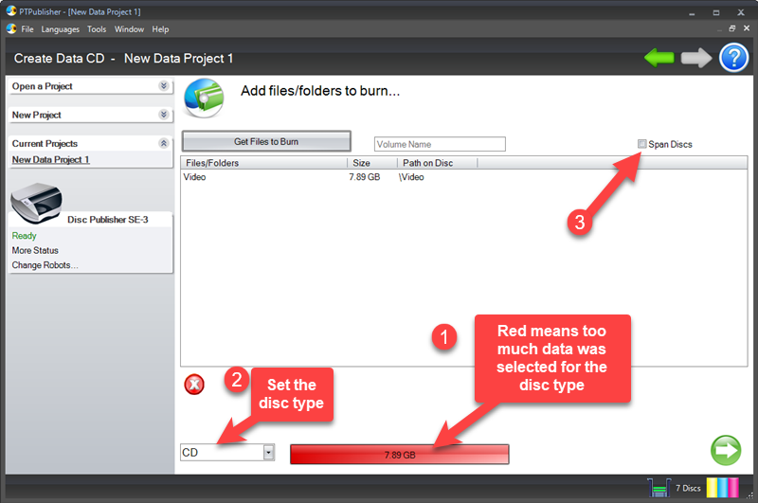Click the Disc Publisher SE-3 robot image
Image resolution: width=758 pixels, height=503 pixels.
(x=36, y=199)
